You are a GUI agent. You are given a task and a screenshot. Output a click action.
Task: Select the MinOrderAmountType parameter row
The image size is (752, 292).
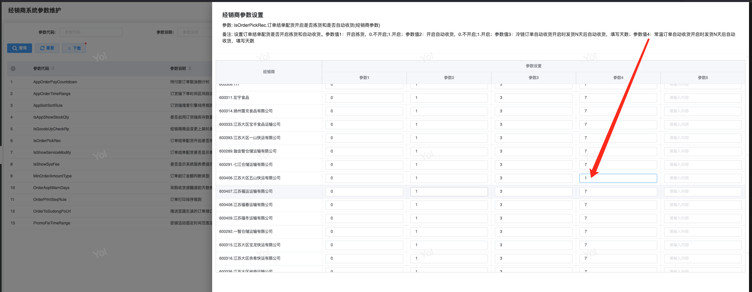point(110,176)
